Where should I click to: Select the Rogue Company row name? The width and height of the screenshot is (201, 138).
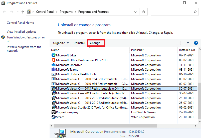(x=67, y=112)
